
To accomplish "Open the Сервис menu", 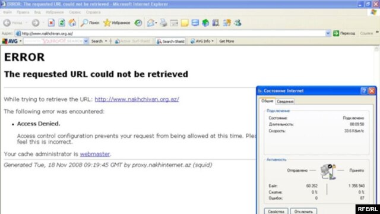I will coord(75,12).
